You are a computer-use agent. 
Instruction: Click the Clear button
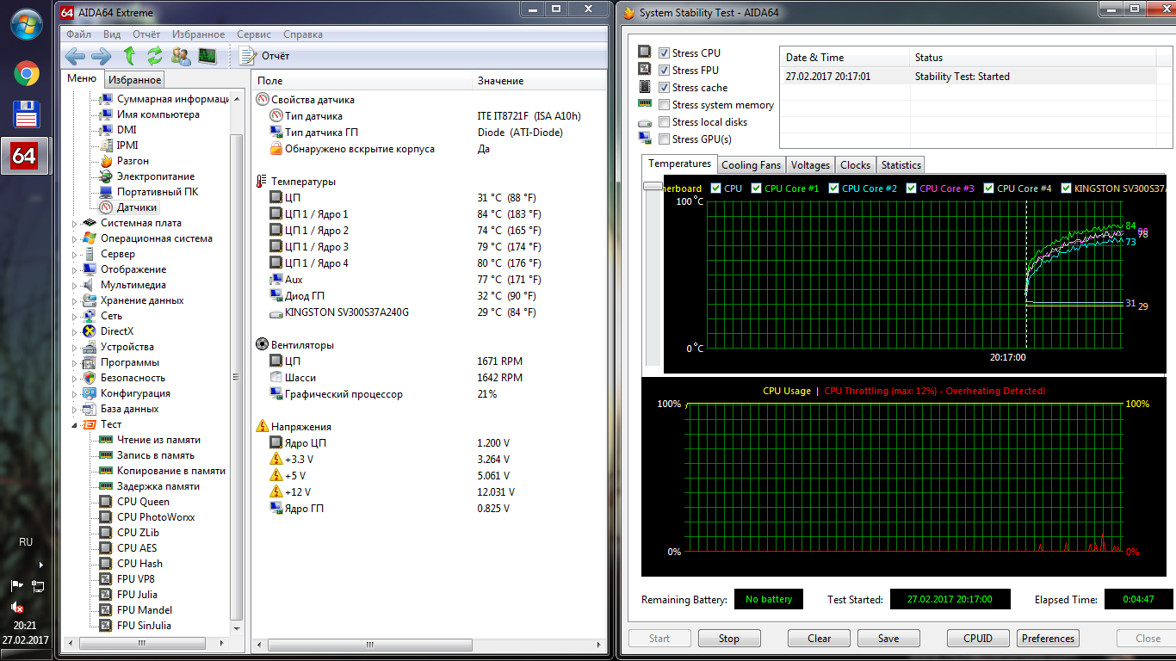(820, 639)
